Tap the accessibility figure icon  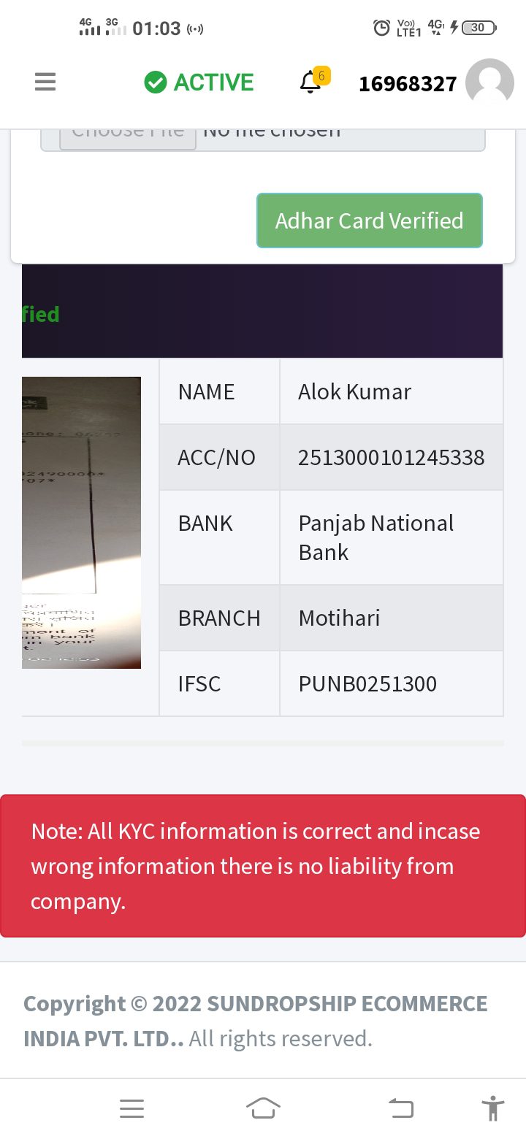[493, 1108]
